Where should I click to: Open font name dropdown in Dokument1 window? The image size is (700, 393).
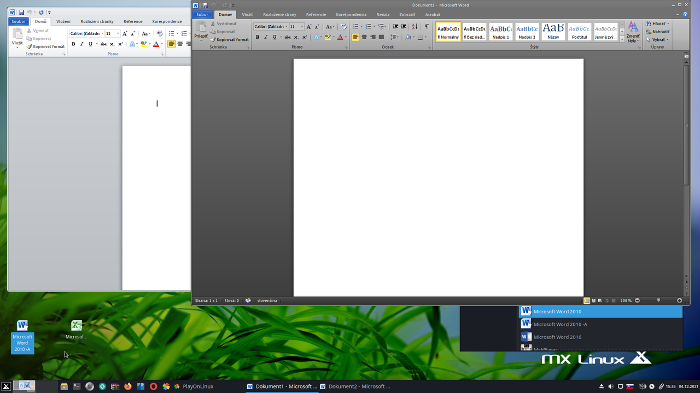tap(286, 27)
